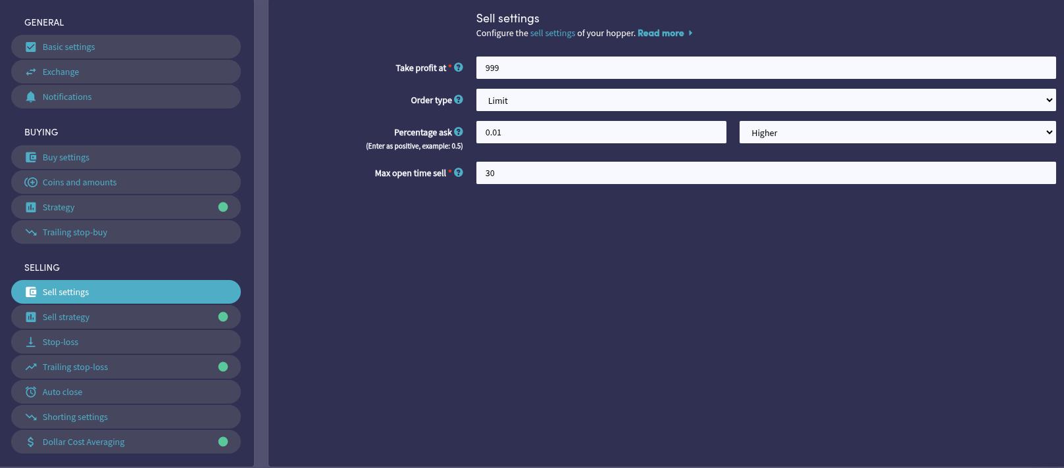
Task: Click the Percentage ask help icon
Action: pos(459,131)
